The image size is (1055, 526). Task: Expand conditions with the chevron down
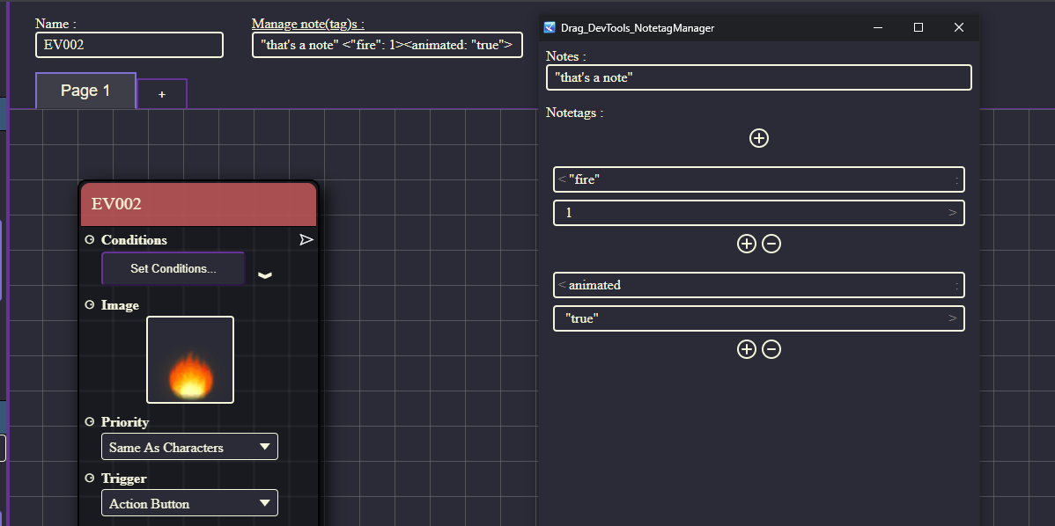click(265, 274)
